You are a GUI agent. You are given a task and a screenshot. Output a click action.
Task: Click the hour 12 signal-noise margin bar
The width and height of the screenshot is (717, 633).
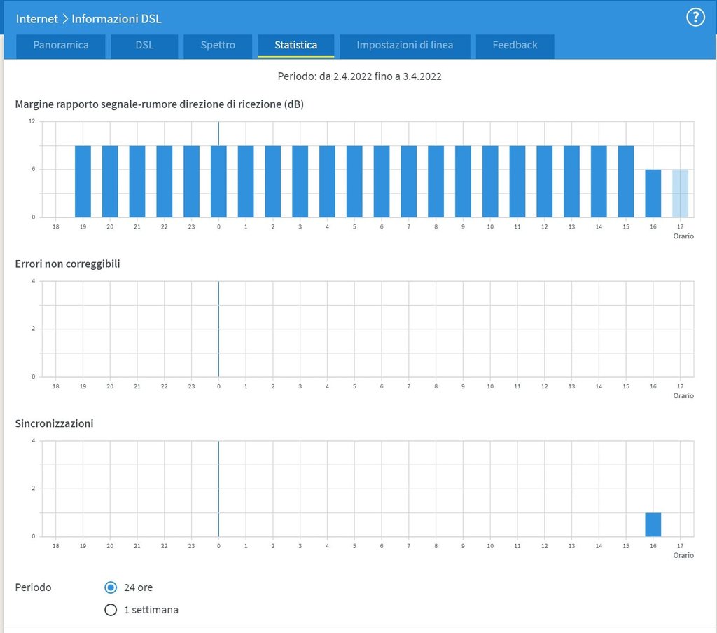click(x=544, y=182)
